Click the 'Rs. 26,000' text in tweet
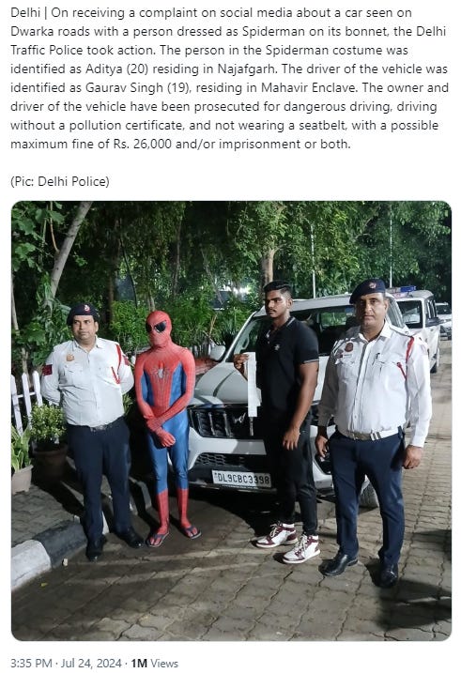The image size is (461, 673). point(143,144)
